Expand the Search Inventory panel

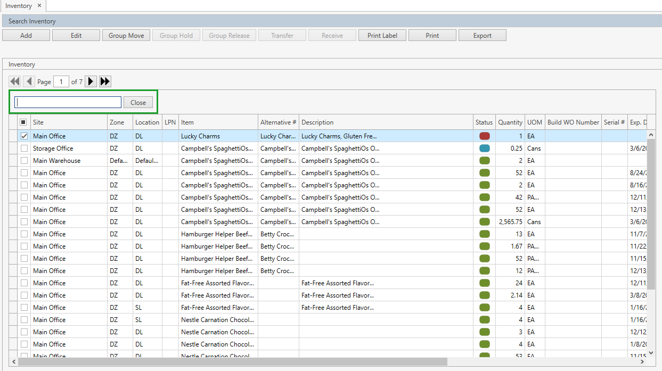pyautogui.click(x=32, y=21)
